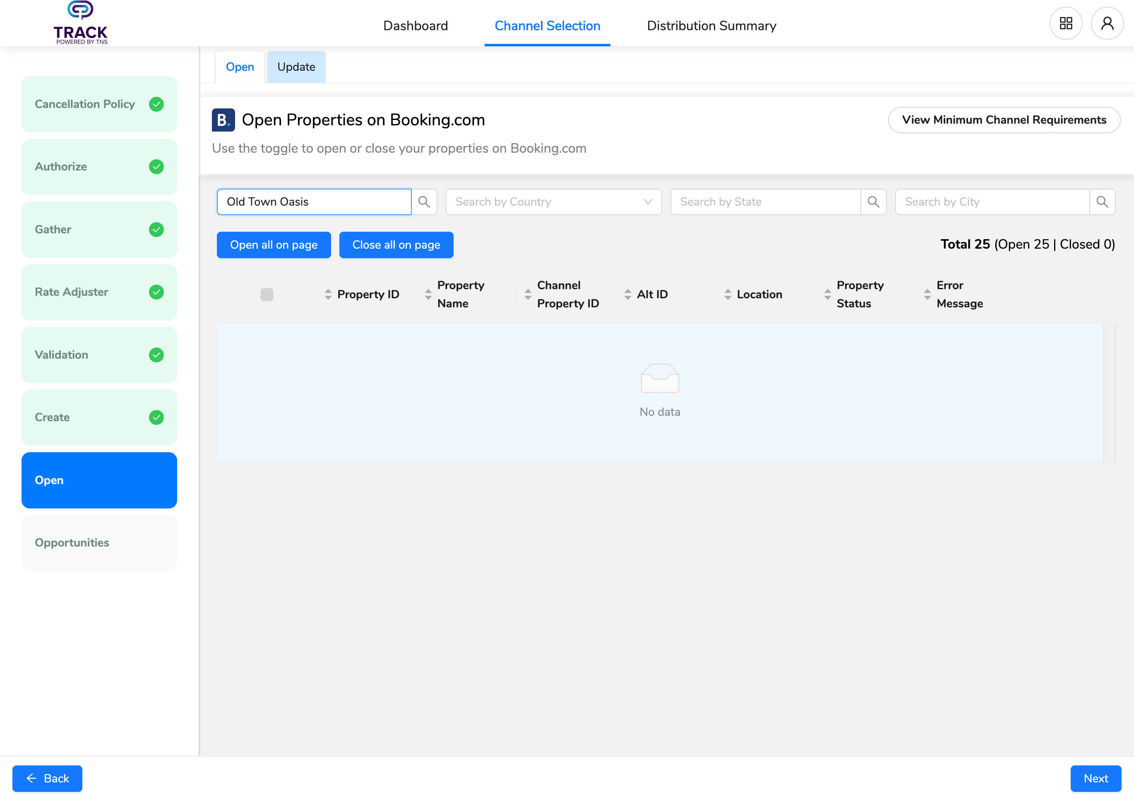Click the Cancellation Policy green checkmark
The width and height of the screenshot is (1134, 801).
pyautogui.click(x=156, y=104)
